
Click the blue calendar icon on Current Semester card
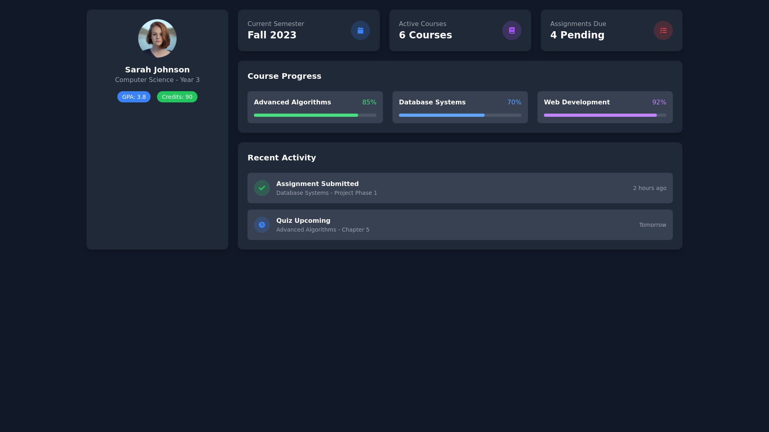click(360, 30)
